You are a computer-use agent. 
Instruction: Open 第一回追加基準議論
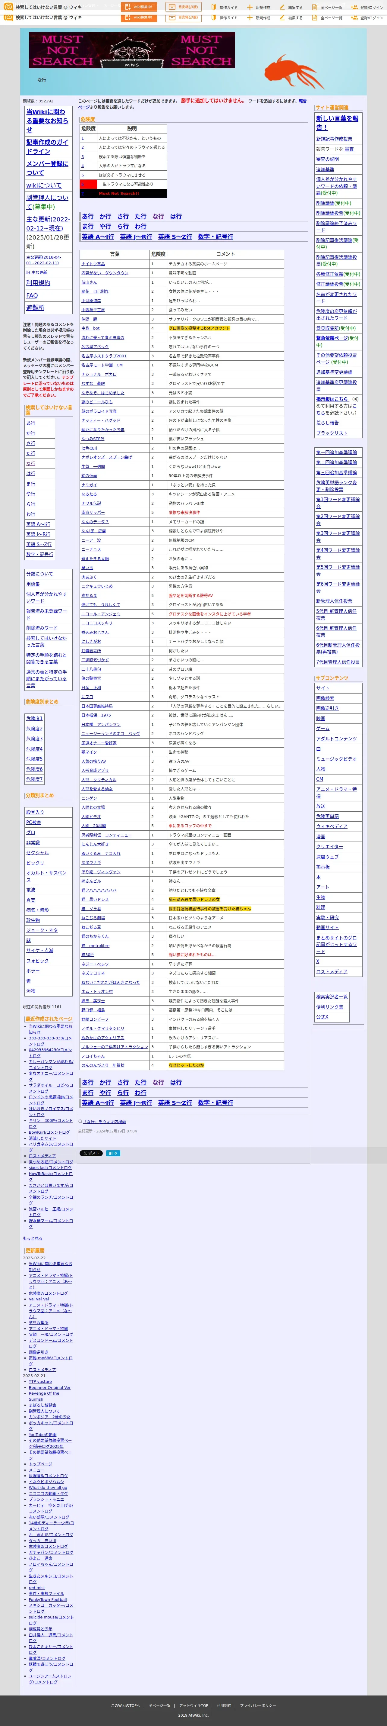pos(336,452)
